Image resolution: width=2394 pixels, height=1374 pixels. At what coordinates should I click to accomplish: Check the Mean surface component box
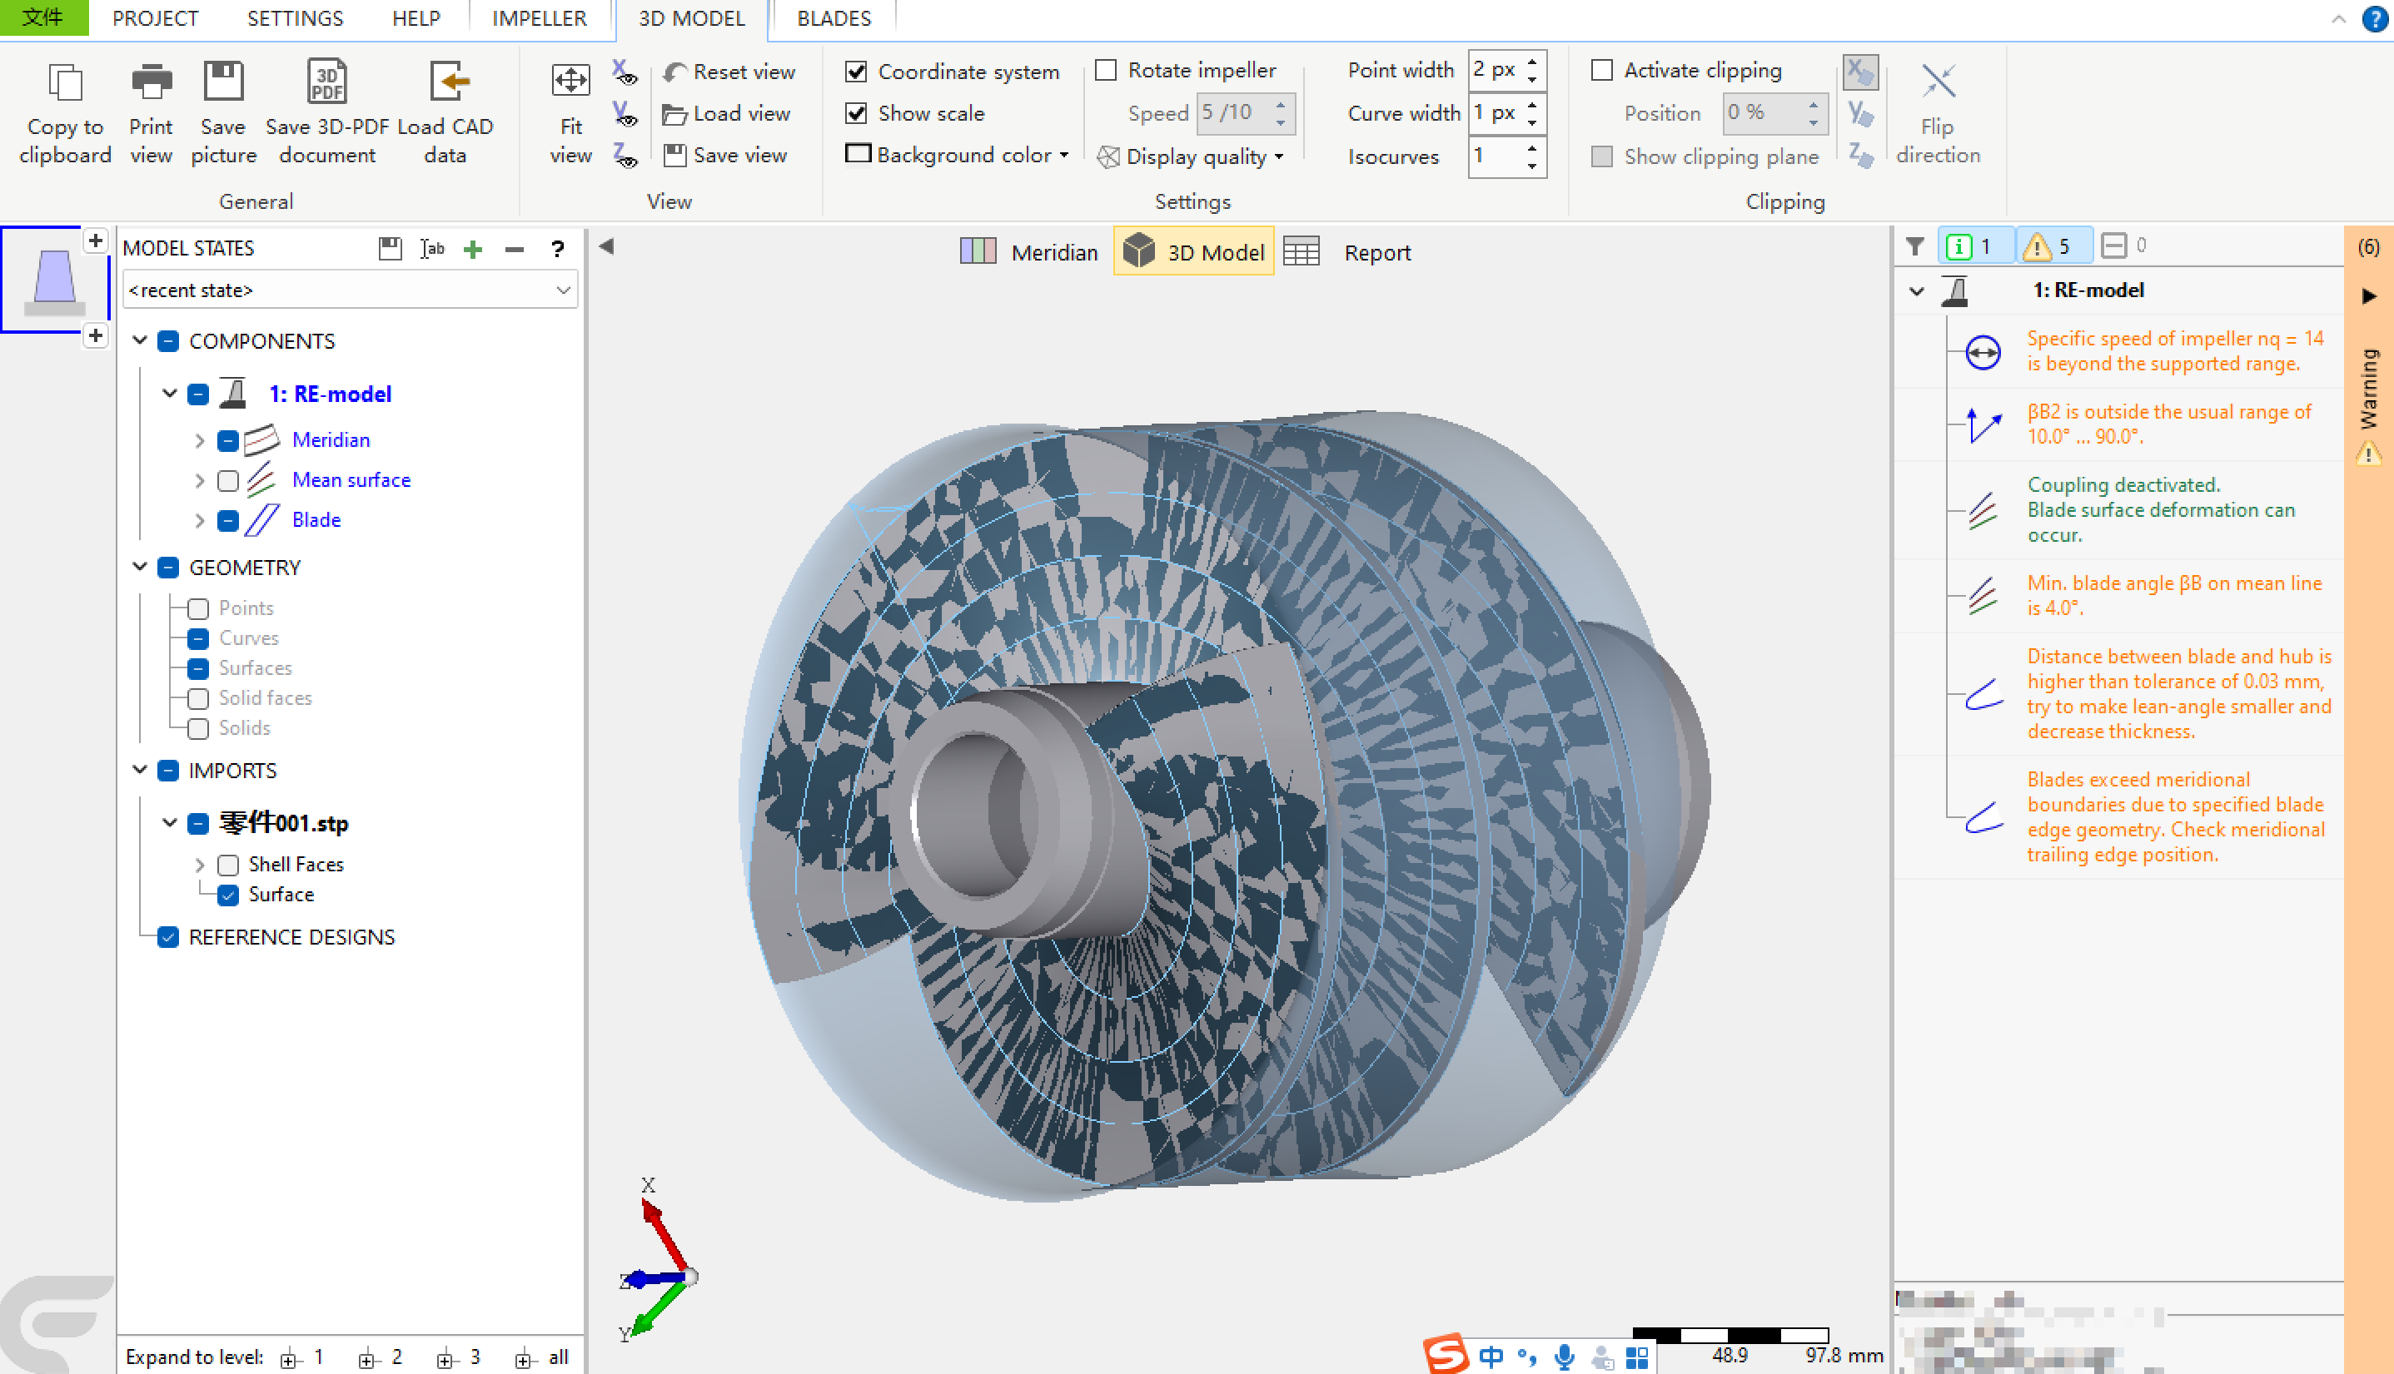point(227,480)
